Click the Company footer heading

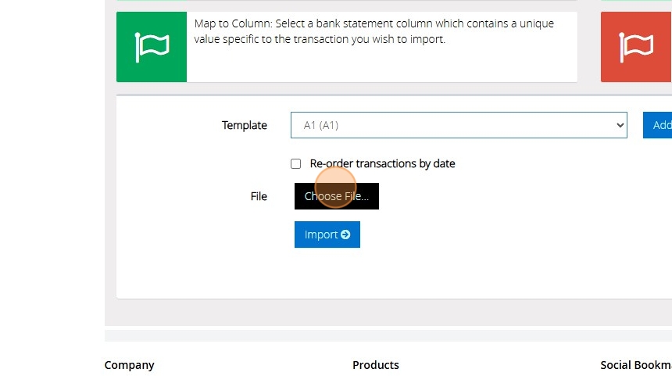pyautogui.click(x=129, y=365)
